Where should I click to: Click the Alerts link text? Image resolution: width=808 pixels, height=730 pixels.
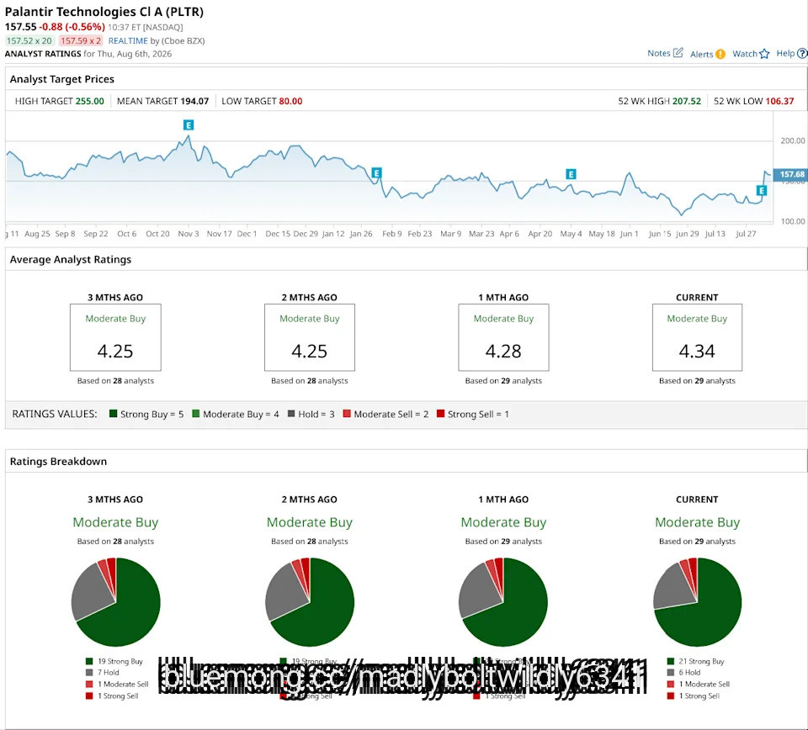702,54
